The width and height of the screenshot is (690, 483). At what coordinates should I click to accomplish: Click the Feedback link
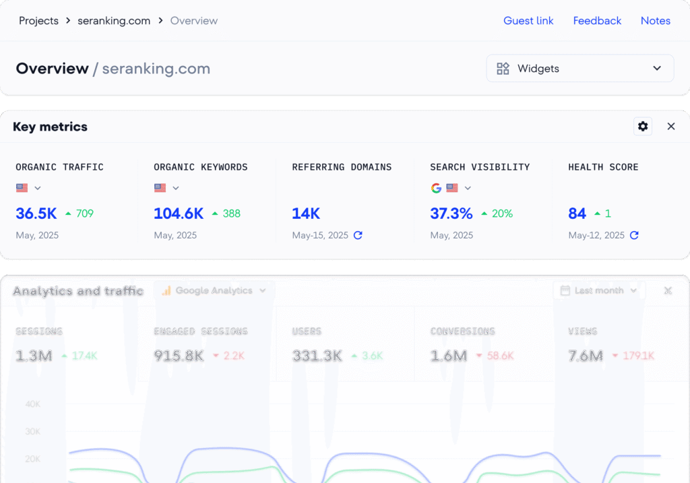coord(597,20)
